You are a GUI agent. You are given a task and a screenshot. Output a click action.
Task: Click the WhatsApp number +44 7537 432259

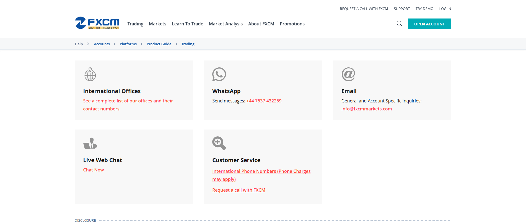point(264,101)
